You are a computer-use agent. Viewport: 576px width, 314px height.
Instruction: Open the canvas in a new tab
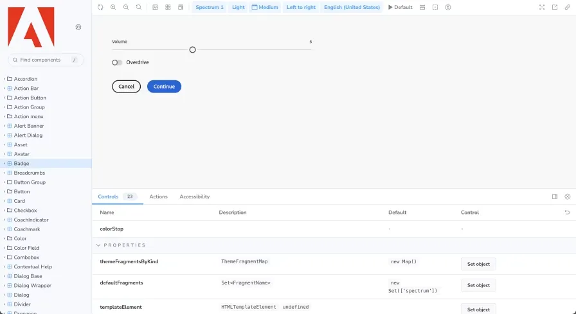point(555,7)
